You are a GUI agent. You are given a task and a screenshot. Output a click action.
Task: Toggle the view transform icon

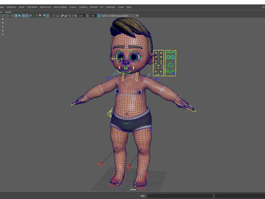point(99,15)
